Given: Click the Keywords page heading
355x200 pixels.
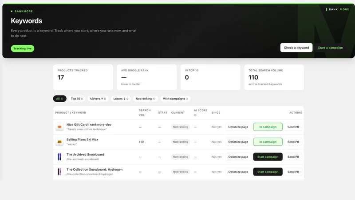Looking at the screenshot, I should 27,21.
